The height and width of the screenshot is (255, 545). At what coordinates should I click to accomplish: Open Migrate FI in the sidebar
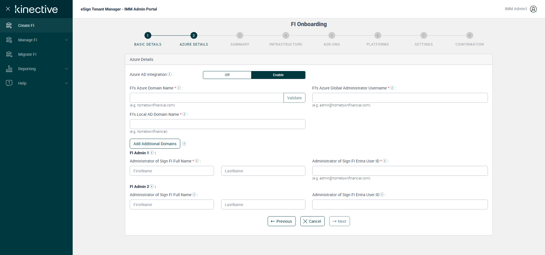(27, 54)
